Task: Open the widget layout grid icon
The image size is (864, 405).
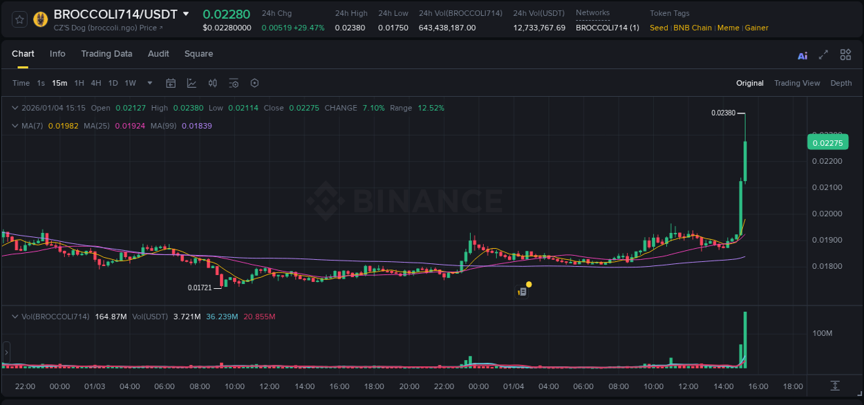Action: (x=845, y=54)
